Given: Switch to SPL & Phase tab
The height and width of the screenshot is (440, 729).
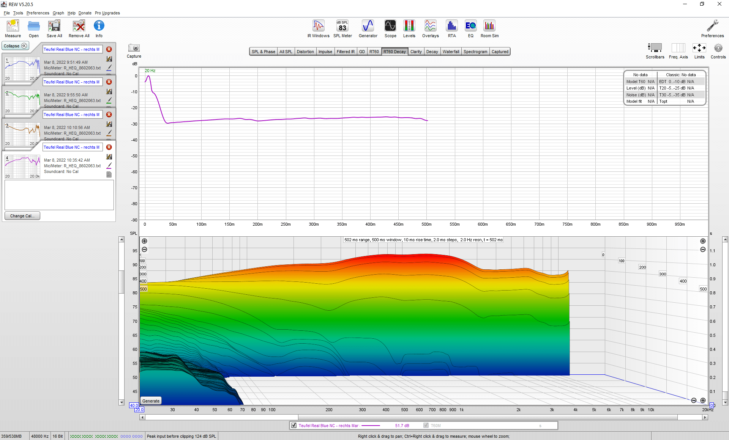Looking at the screenshot, I should tap(263, 52).
